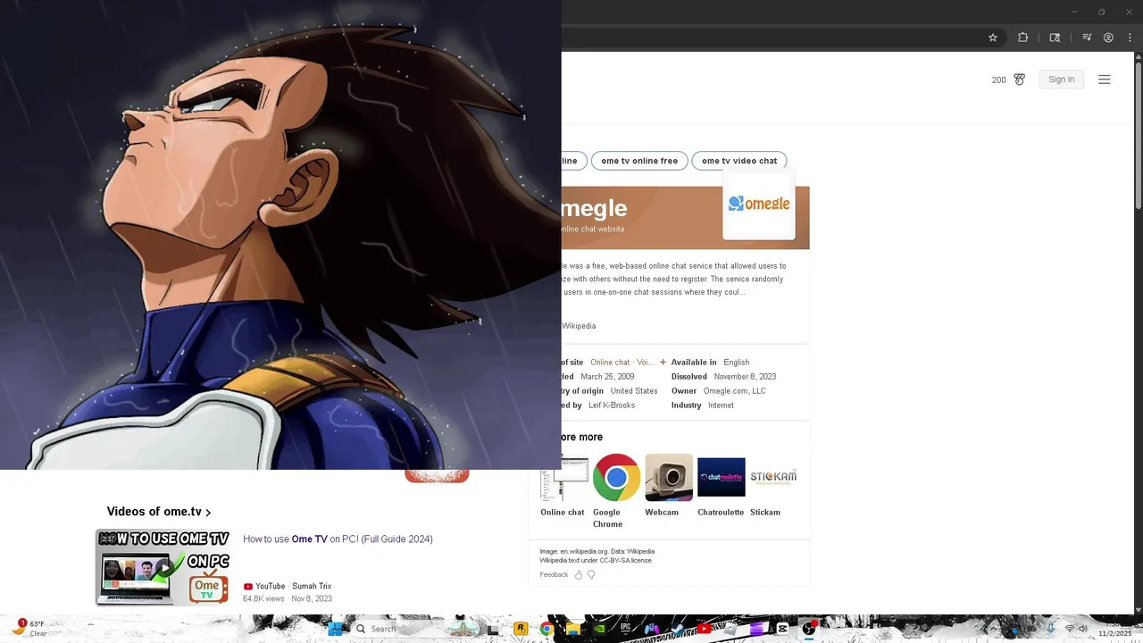The image size is (1143, 643).
Task: Open the weather widget showing 63°F
Action: click(x=29, y=629)
